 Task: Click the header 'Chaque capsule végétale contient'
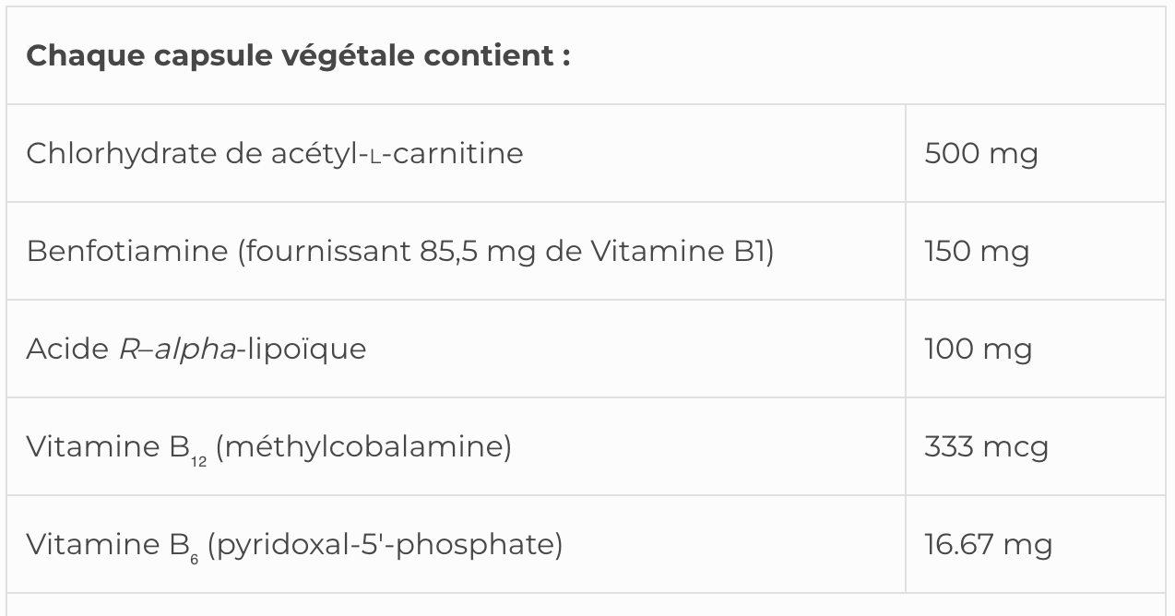298,55
